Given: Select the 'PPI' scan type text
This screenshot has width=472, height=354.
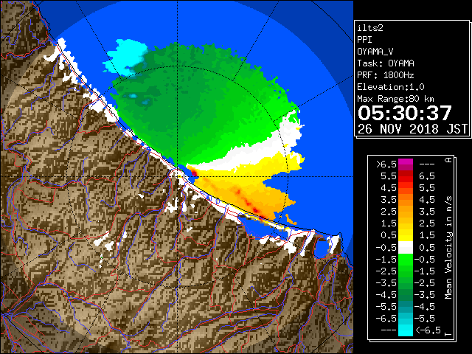Looking at the screenshot, I should (x=364, y=40).
